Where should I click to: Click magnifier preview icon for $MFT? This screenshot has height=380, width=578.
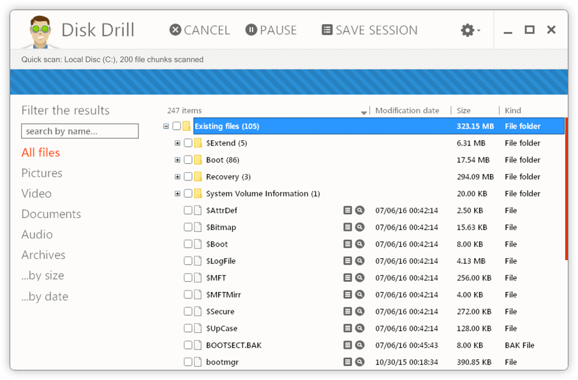pyautogui.click(x=360, y=278)
